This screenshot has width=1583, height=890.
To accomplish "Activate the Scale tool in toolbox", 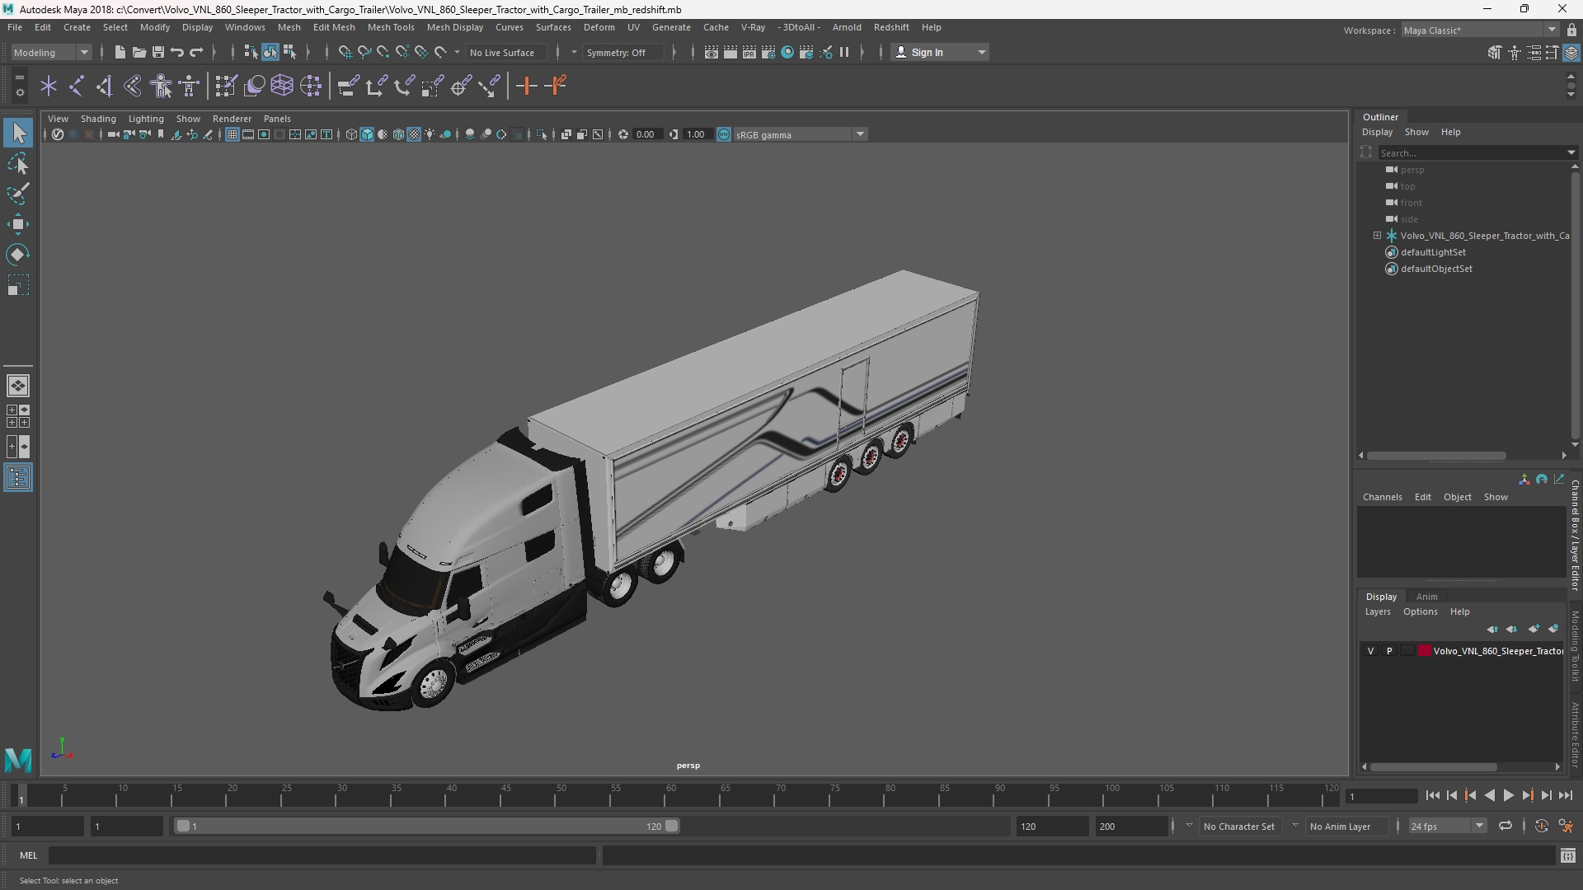I will click(x=18, y=285).
